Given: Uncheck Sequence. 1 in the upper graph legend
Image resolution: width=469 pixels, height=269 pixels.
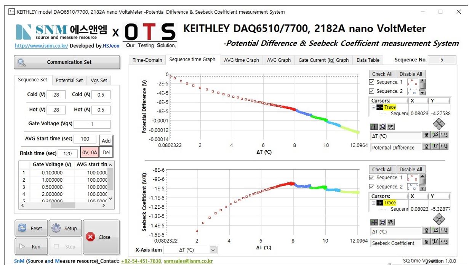Looking at the screenshot, I should pos(372,82).
